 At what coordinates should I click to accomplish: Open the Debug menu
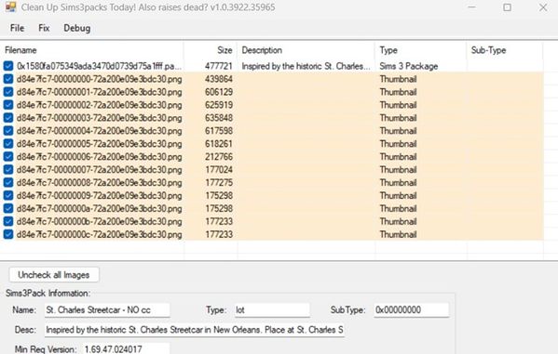point(77,28)
